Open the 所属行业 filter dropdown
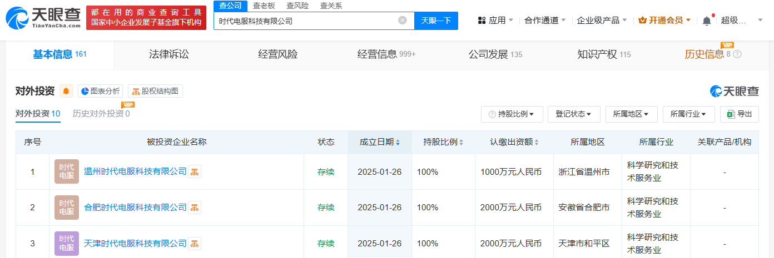The height and width of the screenshot is (258, 774). pos(688,114)
